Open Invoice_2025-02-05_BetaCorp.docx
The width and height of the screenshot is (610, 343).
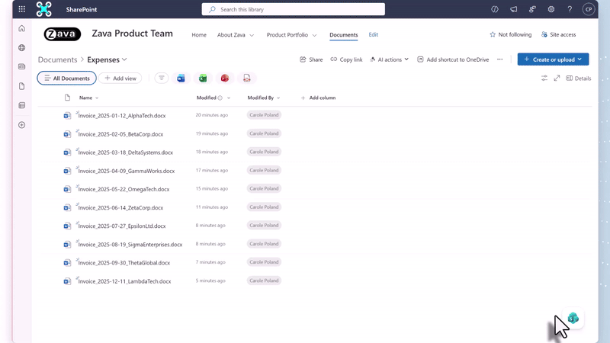tap(120, 134)
